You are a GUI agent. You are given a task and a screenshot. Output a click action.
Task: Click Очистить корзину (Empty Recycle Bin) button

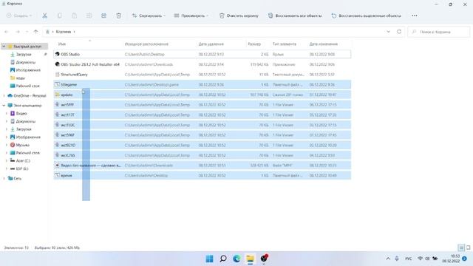[x=239, y=16]
